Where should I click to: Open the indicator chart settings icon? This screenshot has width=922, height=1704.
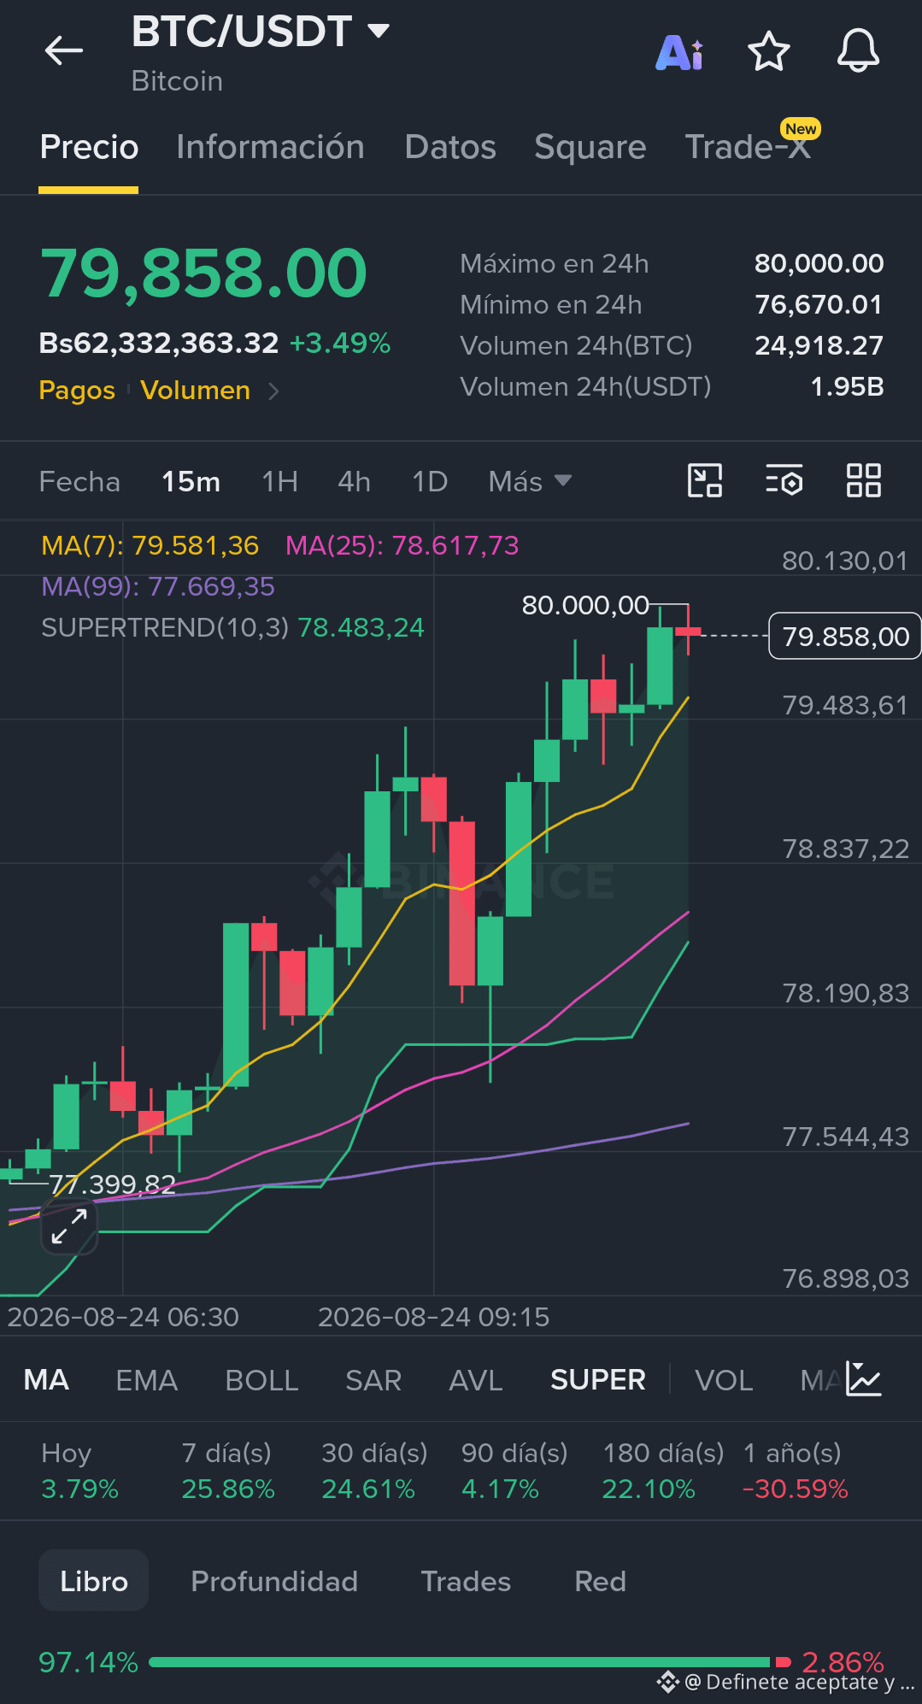[864, 1378]
